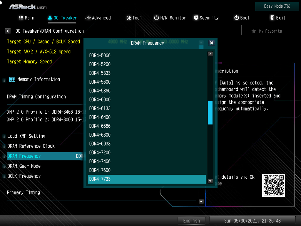Select DDR4-6000 from the frequency list
The width and height of the screenshot is (301, 226).
pyautogui.click(x=100, y=99)
